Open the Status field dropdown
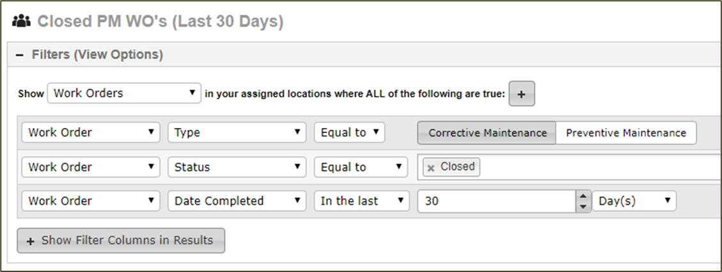 [237, 167]
